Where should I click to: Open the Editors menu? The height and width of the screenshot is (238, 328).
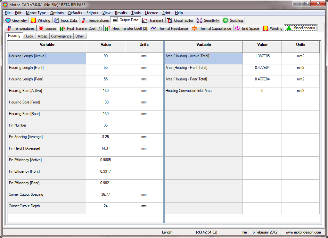point(92,13)
